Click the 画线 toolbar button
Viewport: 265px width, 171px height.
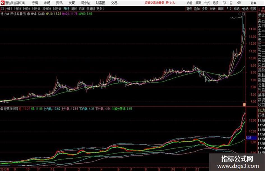[x=221, y=9]
